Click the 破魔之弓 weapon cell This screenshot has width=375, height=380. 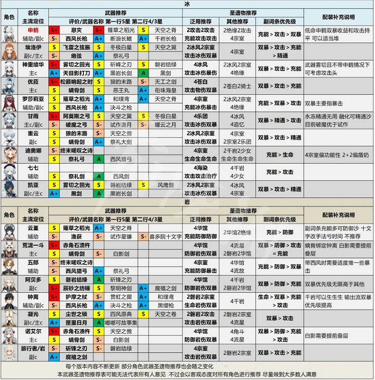[76, 125]
